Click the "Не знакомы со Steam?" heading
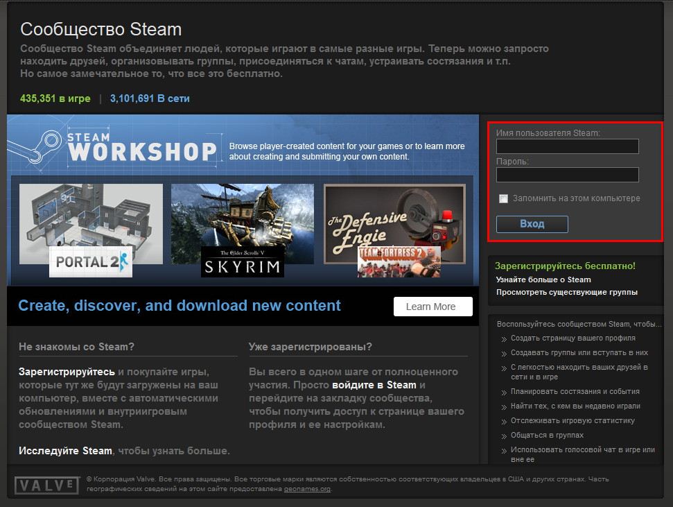Viewport: 673px width, 507px height. 76,347
